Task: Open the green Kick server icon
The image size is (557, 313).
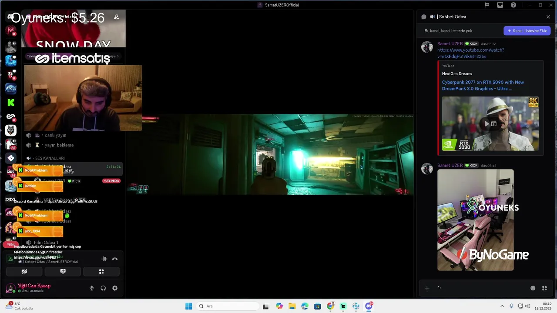Action: [11, 103]
